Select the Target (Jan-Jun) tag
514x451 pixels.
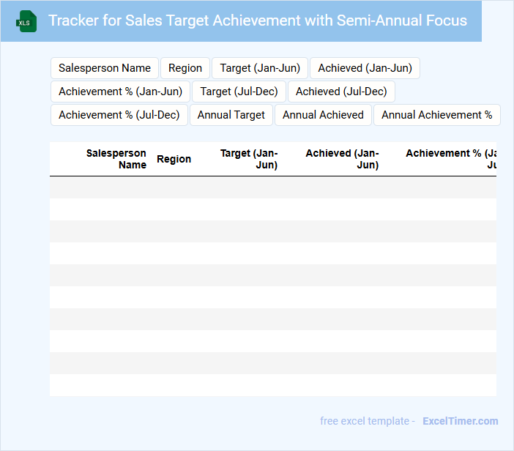click(x=260, y=68)
